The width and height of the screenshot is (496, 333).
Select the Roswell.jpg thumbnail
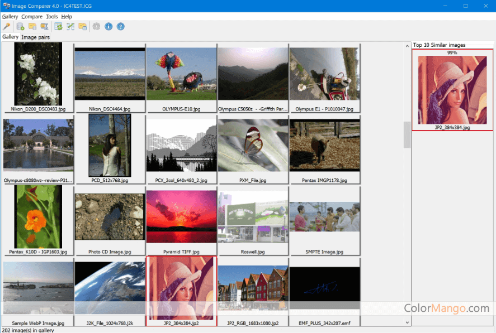tap(253, 216)
